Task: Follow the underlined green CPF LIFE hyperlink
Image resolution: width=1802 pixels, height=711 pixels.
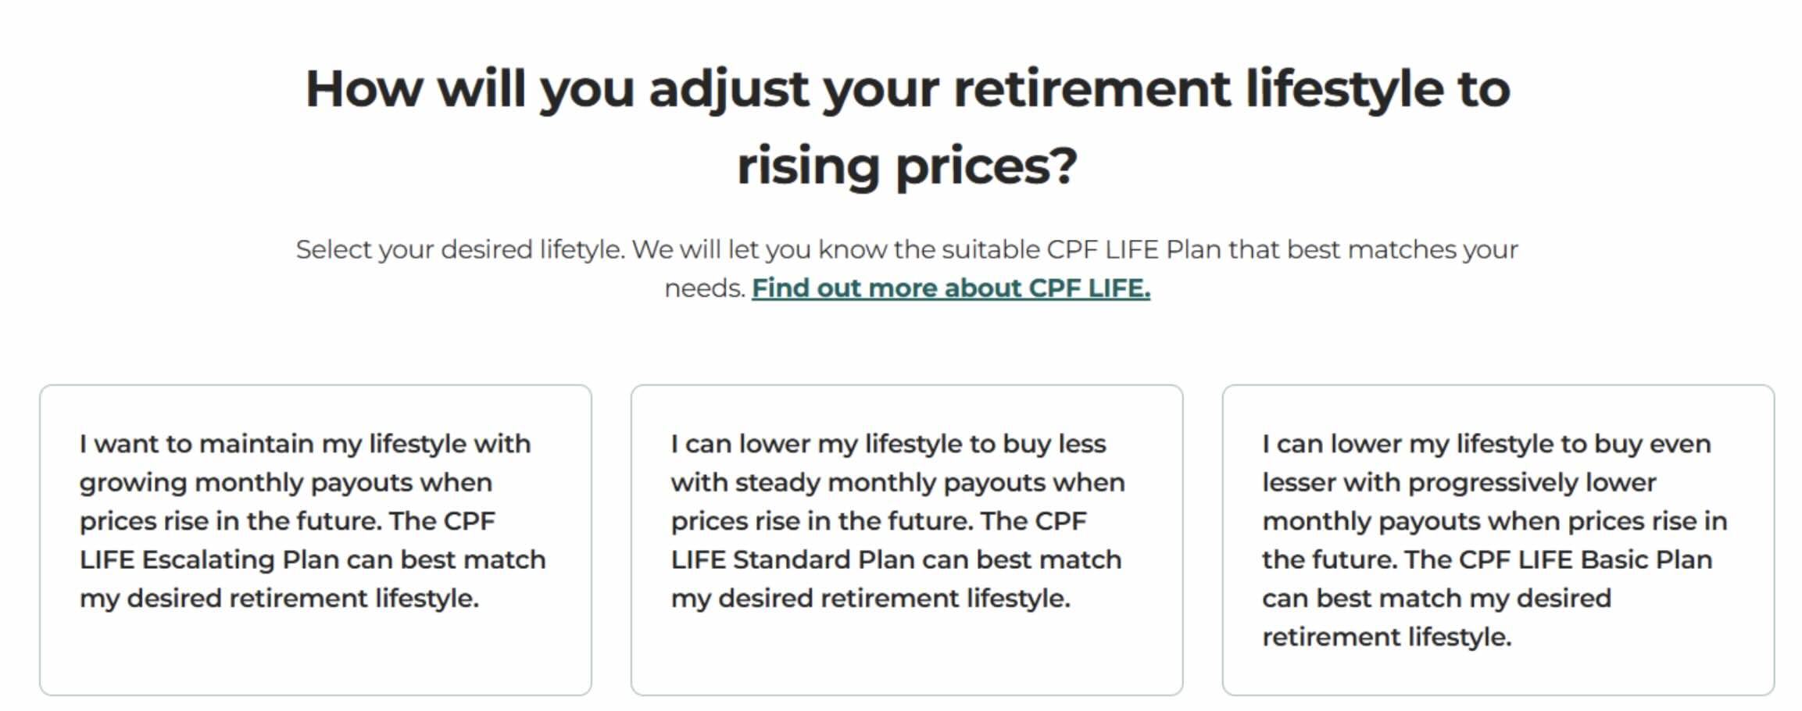Action: [x=950, y=288]
